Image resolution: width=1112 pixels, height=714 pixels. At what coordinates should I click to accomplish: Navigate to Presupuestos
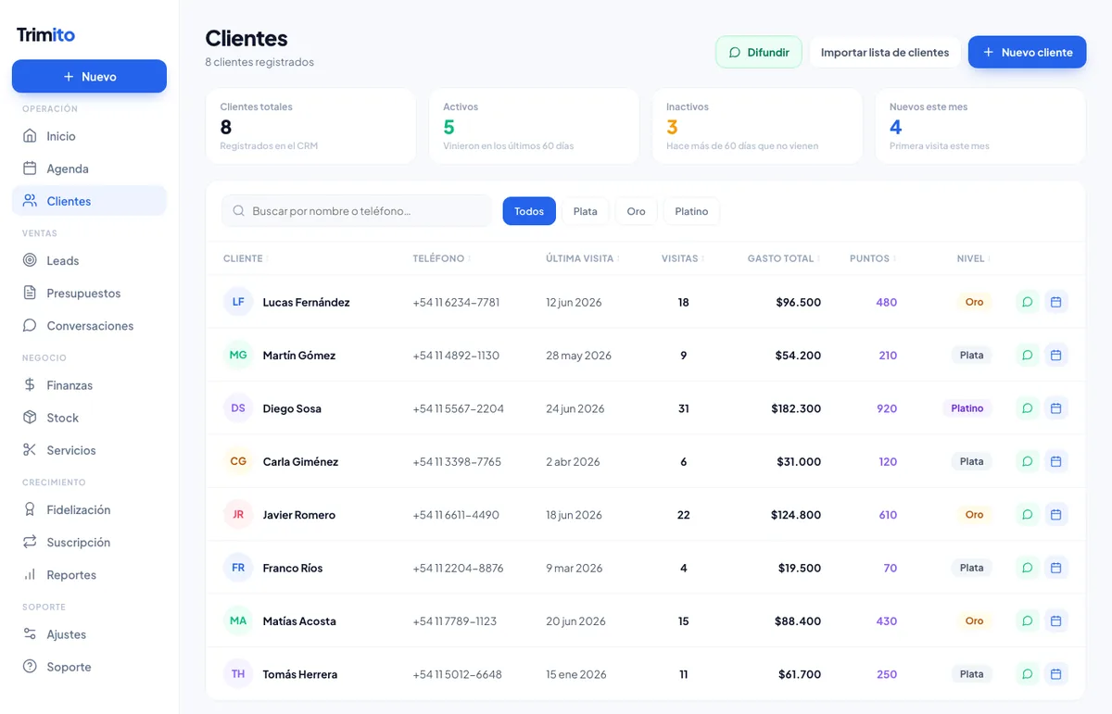click(x=89, y=294)
